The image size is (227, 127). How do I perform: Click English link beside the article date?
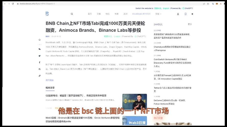point(117,36)
